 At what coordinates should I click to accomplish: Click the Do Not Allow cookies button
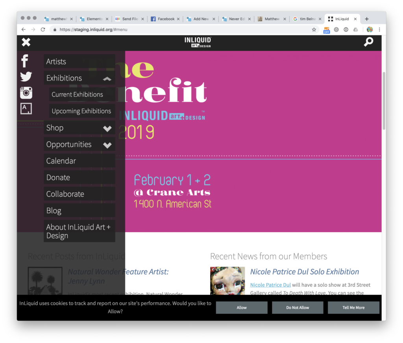[x=298, y=307]
